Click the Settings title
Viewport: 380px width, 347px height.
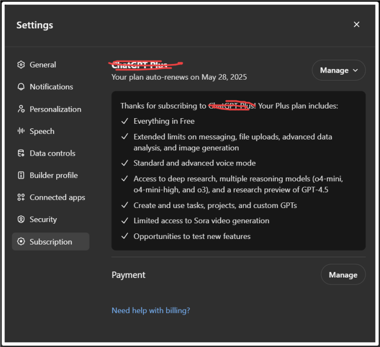(x=34, y=25)
